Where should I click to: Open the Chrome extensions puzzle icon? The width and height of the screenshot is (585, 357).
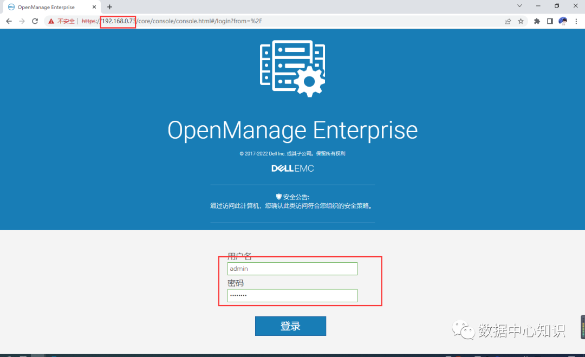[x=537, y=21]
